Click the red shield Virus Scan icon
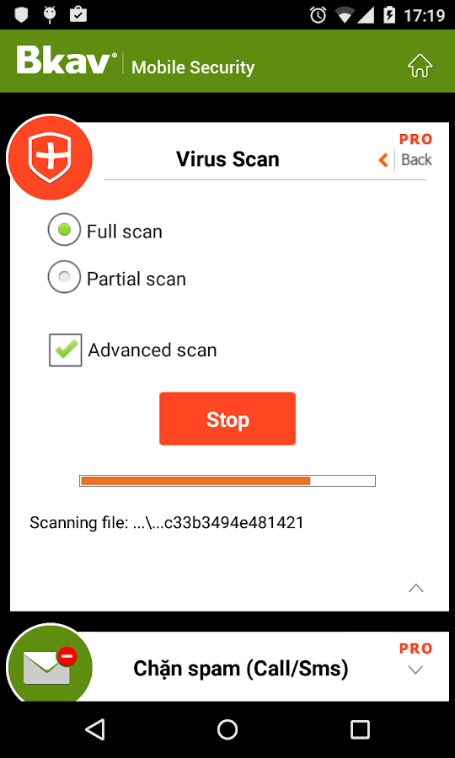Image resolution: width=455 pixels, height=758 pixels. click(x=50, y=157)
